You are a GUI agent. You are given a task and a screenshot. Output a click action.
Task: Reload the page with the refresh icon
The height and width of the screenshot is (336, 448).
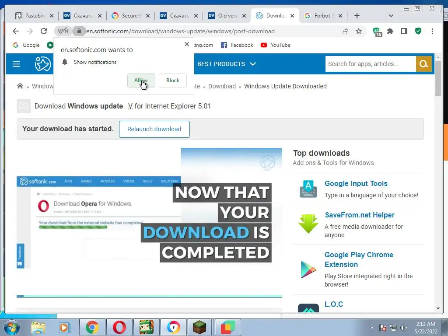pos(43,31)
